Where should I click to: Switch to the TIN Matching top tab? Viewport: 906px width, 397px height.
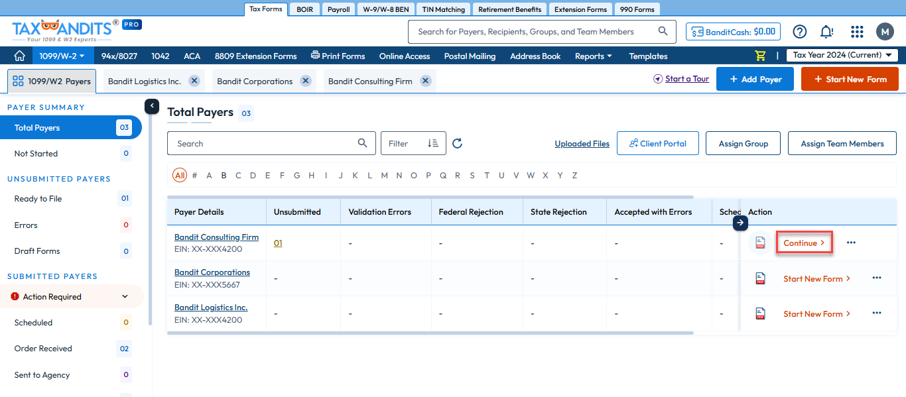[444, 9]
